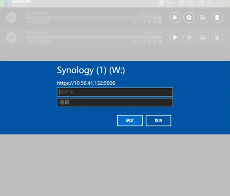Confirm login with the 确定 button
Screen dimensions: 230x196
coord(130,121)
